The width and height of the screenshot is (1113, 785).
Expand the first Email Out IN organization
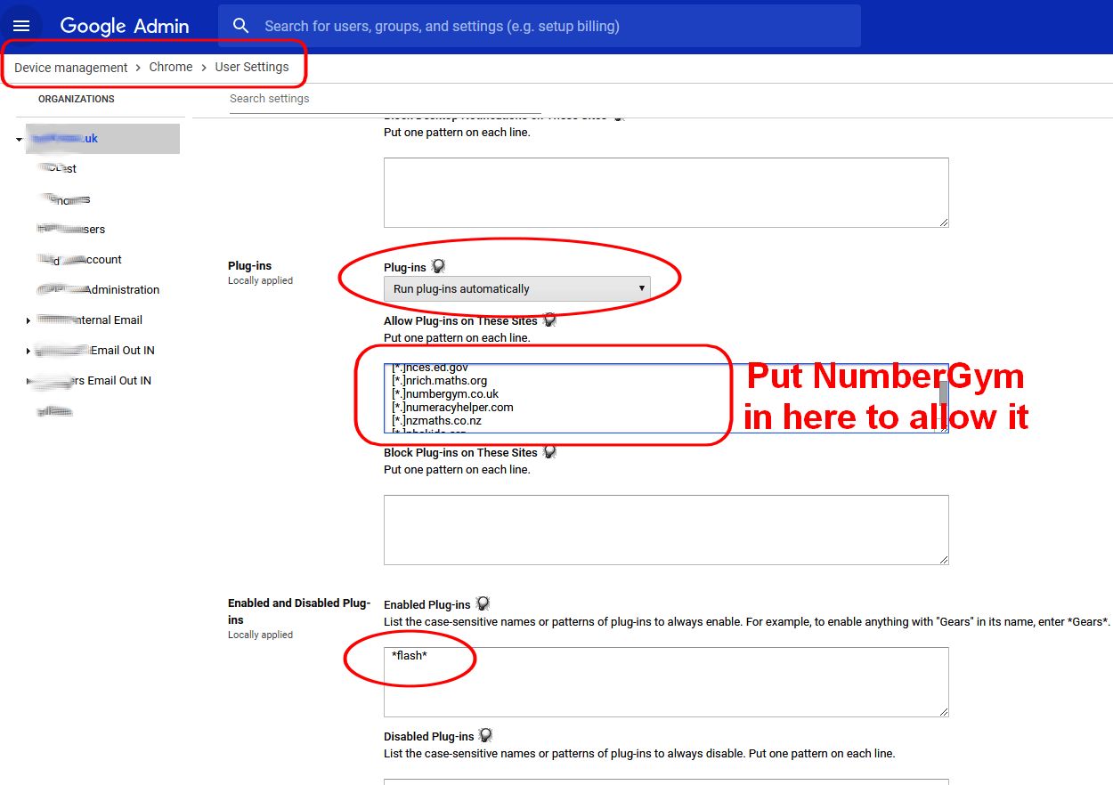(28, 351)
